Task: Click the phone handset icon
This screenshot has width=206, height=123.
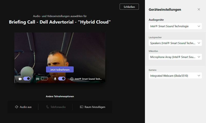Action: (47, 107)
